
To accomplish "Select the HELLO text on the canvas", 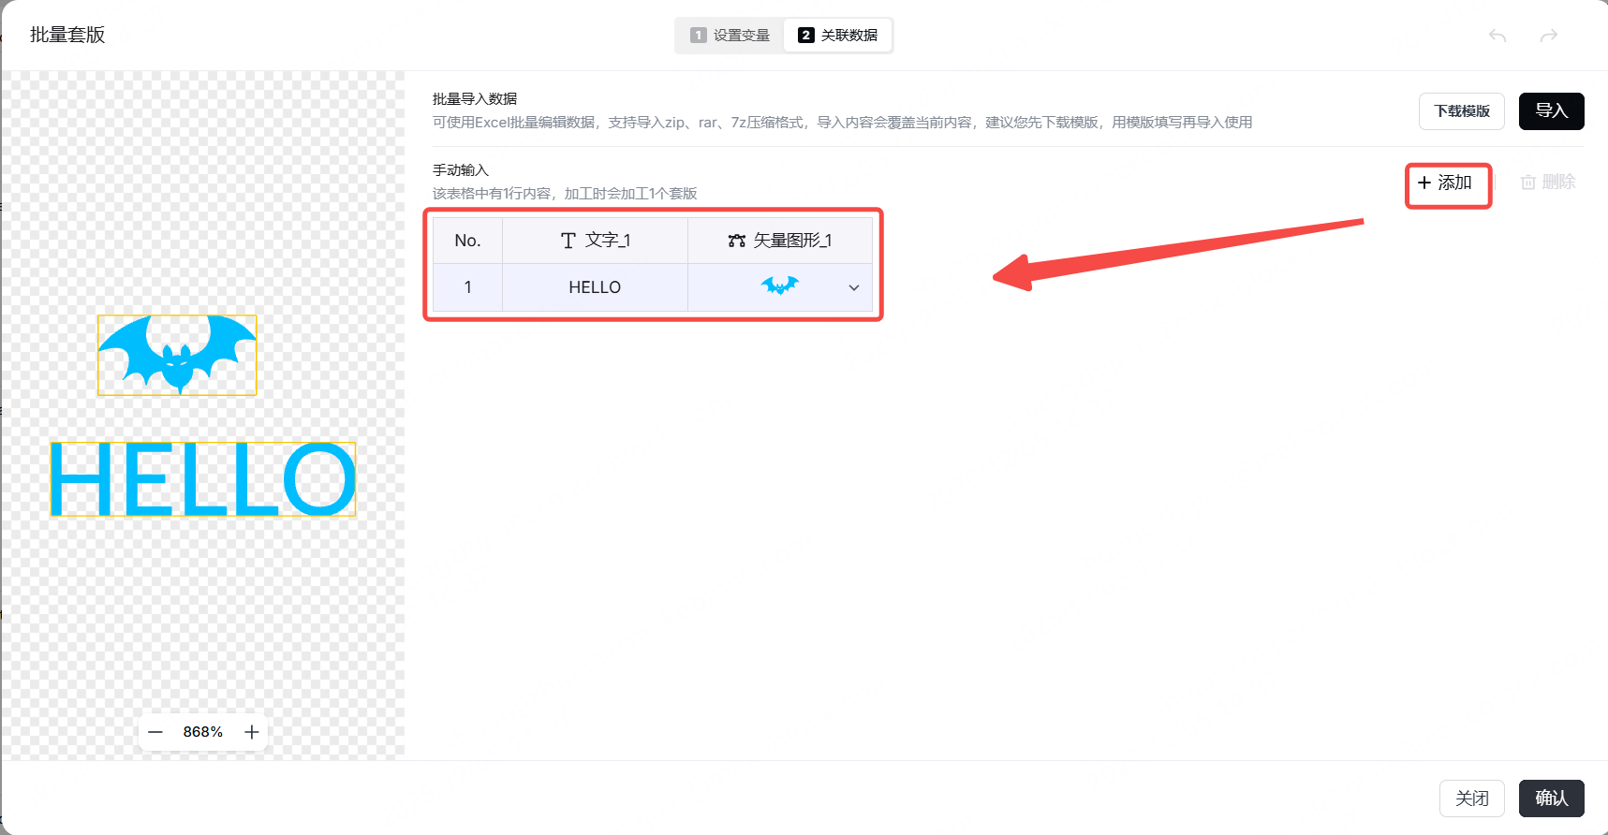I will pyautogui.click(x=203, y=479).
